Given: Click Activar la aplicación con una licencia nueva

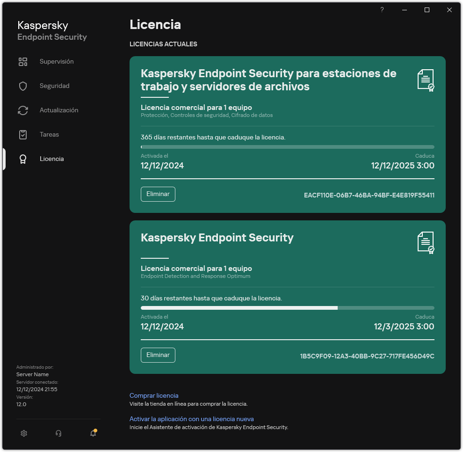Looking at the screenshot, I should [x=191, y=419].
